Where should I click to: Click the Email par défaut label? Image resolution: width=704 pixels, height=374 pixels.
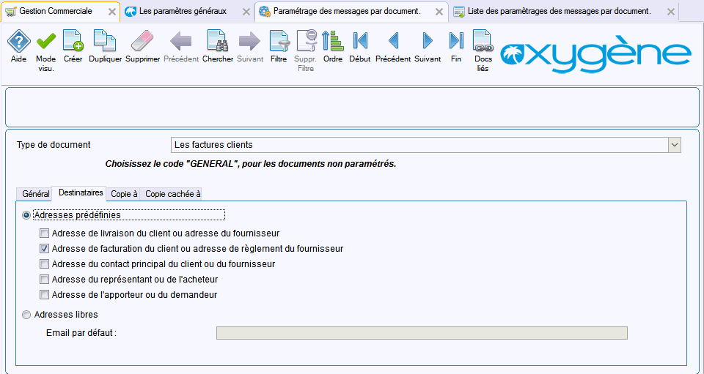pyautogui.click(x=81, y=333)
